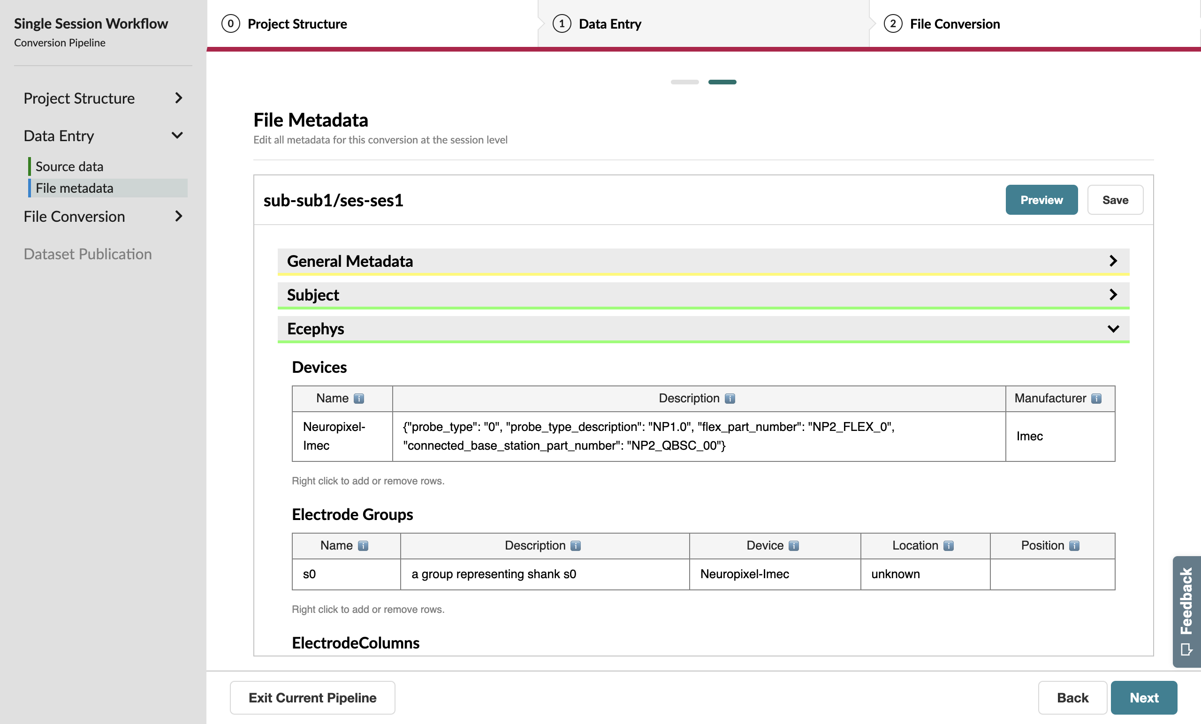Click info icon next to Location header
1201x724 pixels.
(x=948, y=546)
